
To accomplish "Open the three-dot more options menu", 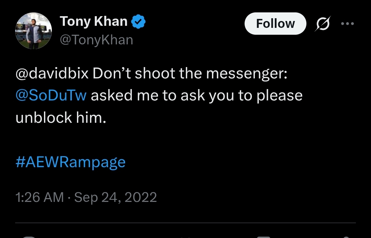I will (x=347, y=24).
